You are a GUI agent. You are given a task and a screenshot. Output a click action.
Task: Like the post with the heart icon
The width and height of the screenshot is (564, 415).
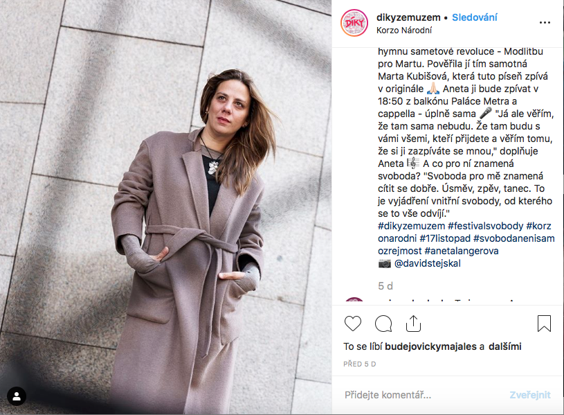pyautogui.click(x=352, y=323)
